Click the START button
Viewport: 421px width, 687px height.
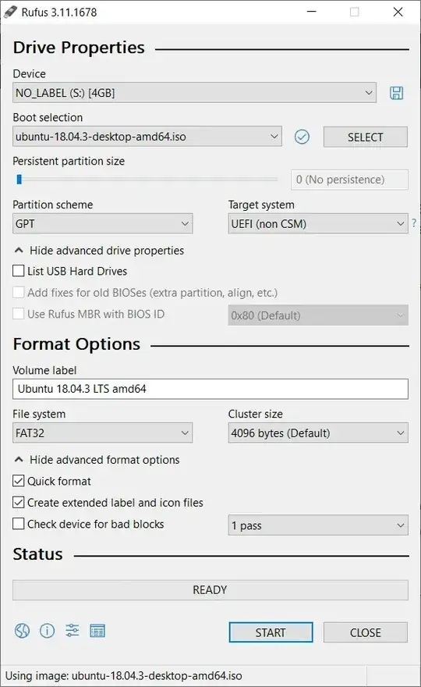coord(271,632)
